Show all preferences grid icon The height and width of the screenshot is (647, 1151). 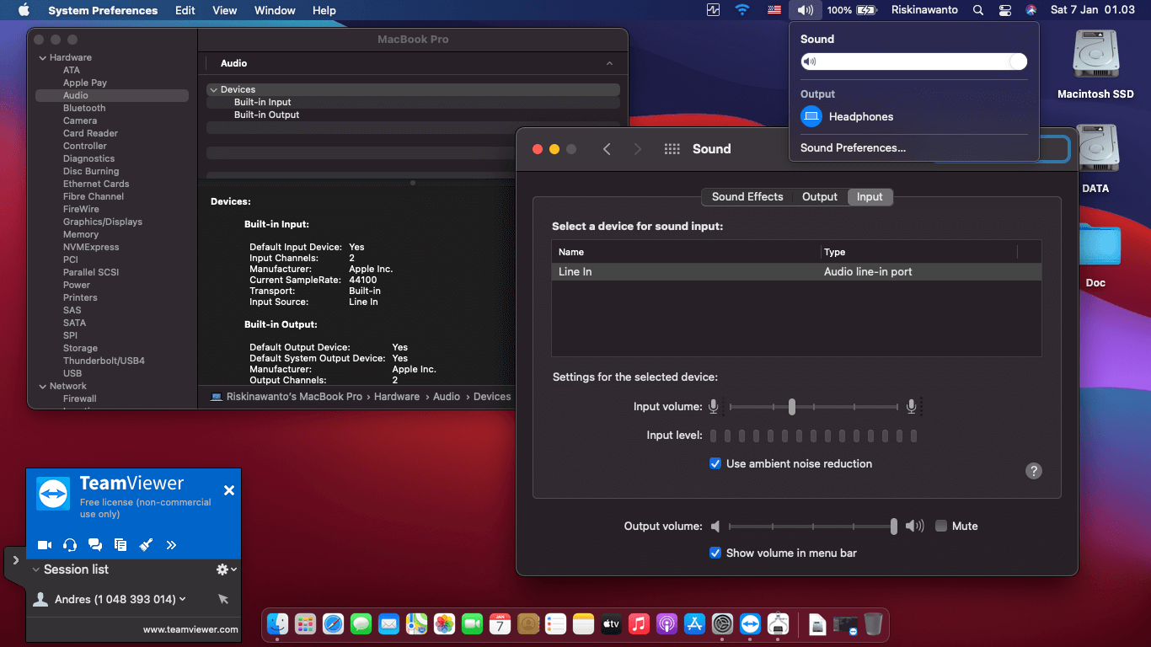click(672, 149)
